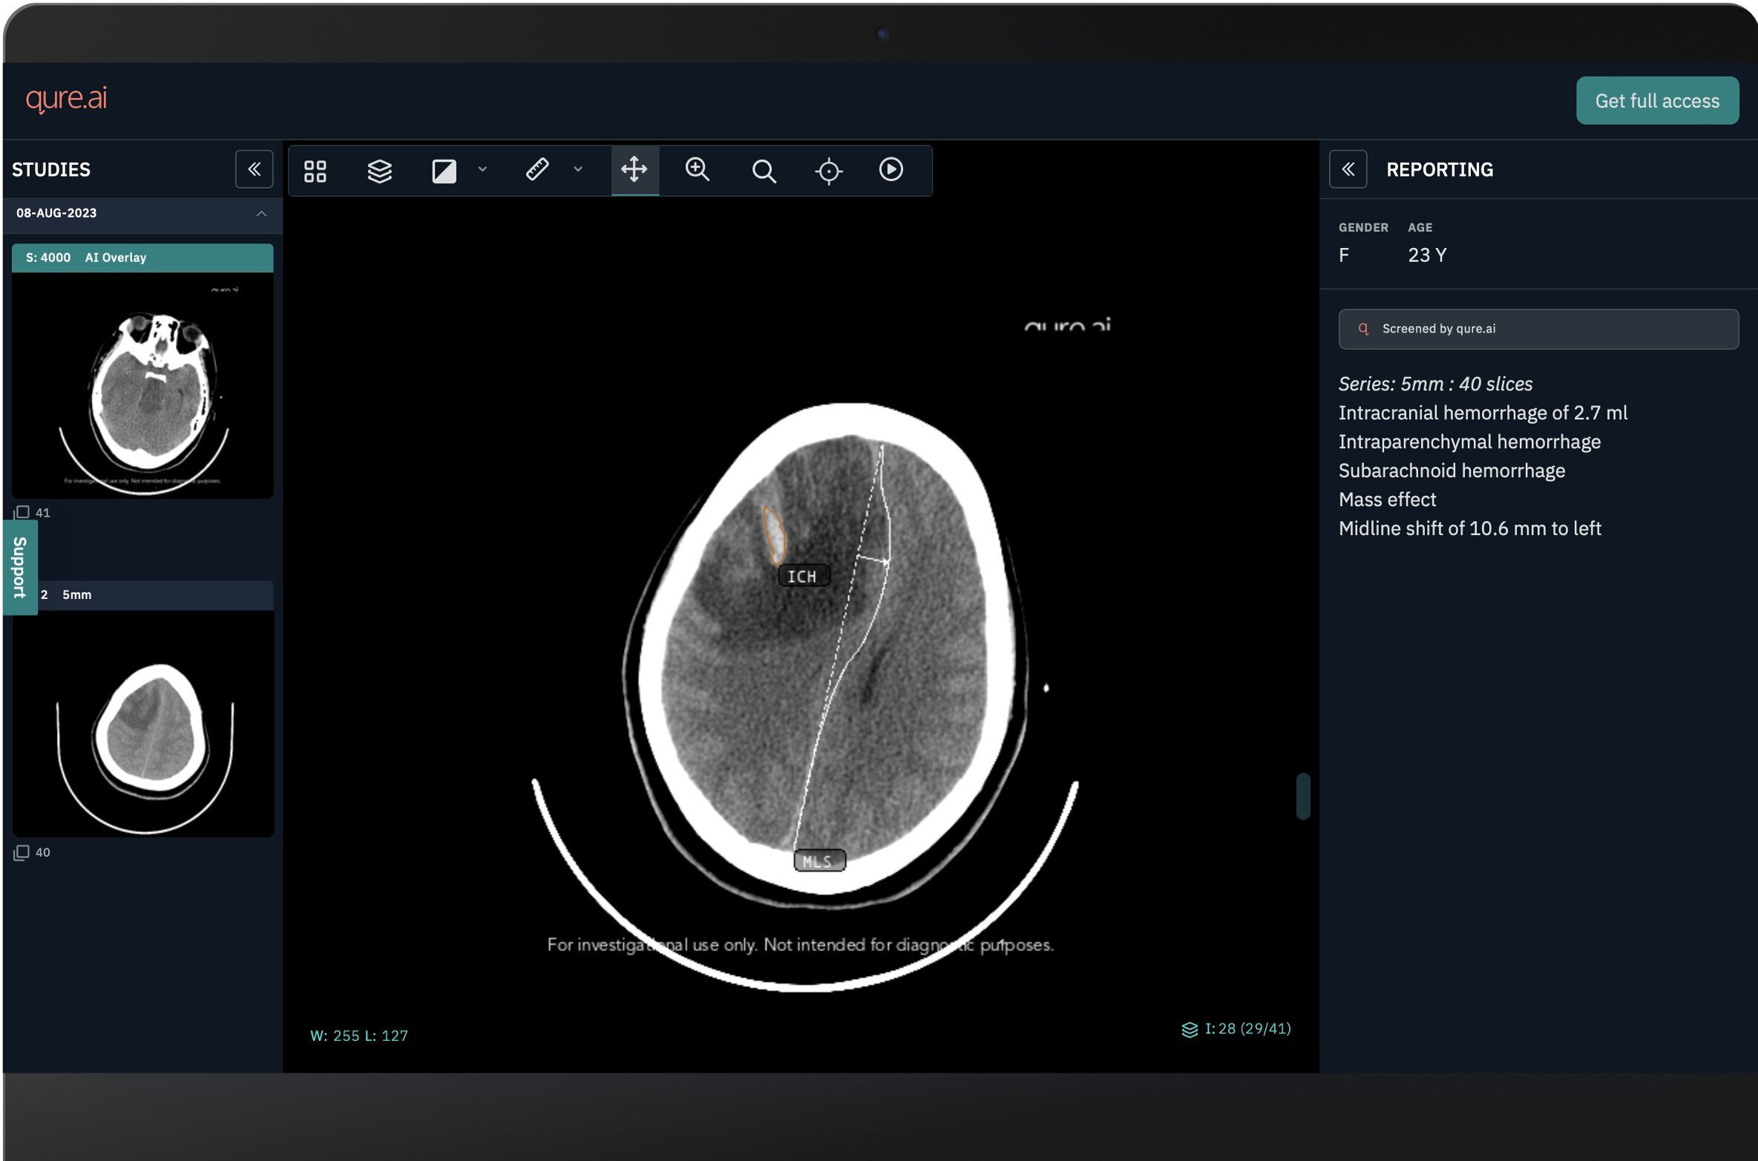
Task: Click the age value 23 Y
Action: [1427, 255]
